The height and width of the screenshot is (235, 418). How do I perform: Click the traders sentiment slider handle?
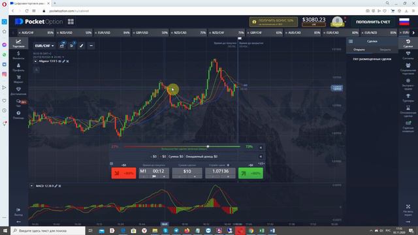208,146
